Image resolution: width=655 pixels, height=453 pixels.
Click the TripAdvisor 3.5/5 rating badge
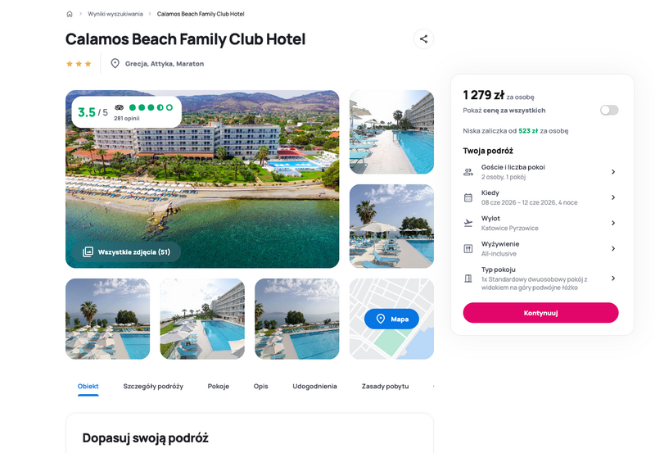click(126, 112)
